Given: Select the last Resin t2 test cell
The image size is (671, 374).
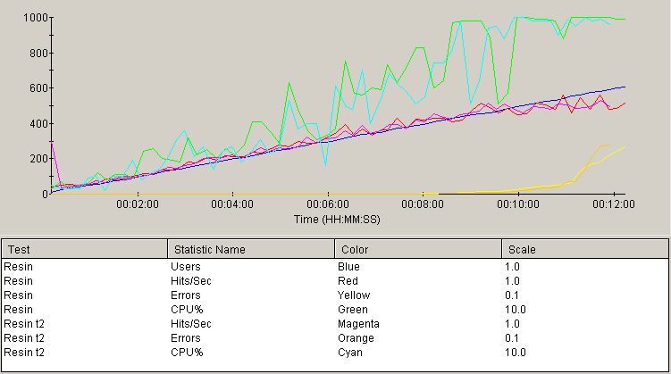Looking at the screenshot, I should (x=21, y=352).
